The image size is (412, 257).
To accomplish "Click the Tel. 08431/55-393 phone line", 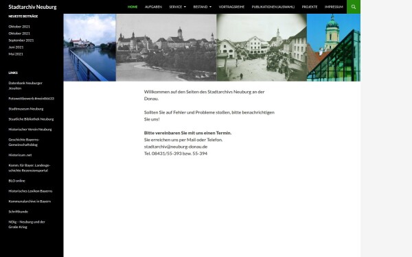I will coord(176,154).
